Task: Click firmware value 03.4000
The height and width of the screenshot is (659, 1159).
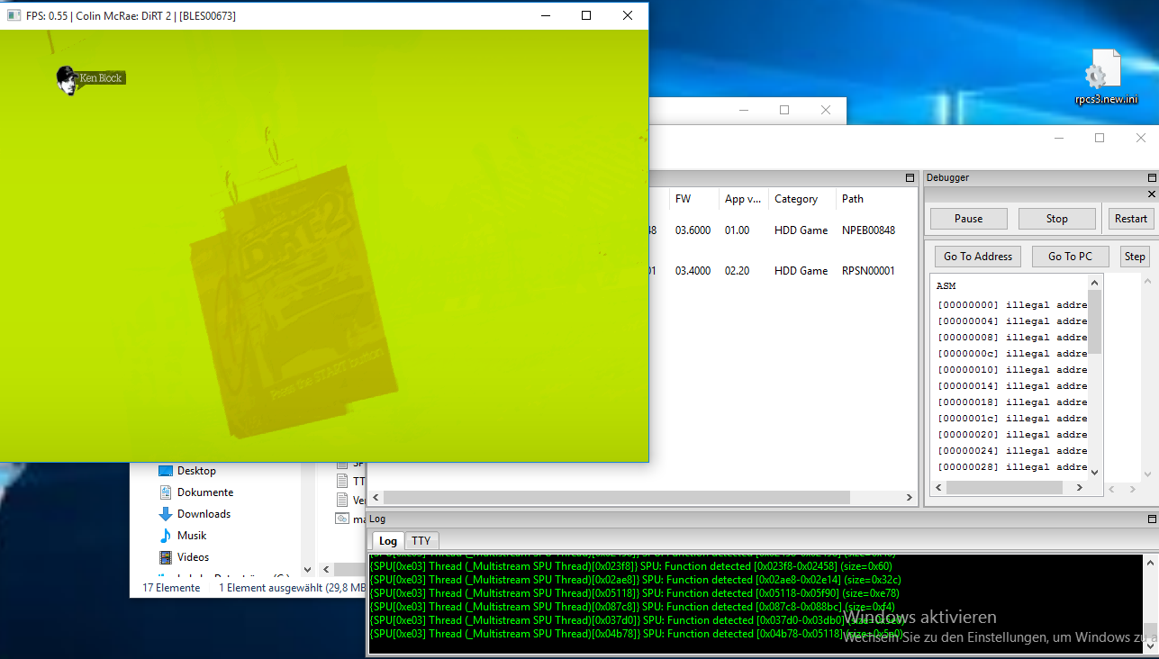Action: click(x=693, y=271)
